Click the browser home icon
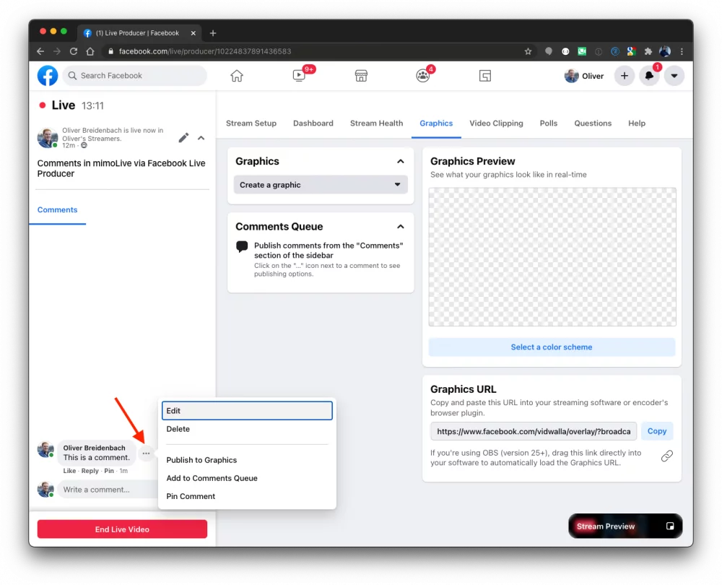 click(x=90, y=51)
